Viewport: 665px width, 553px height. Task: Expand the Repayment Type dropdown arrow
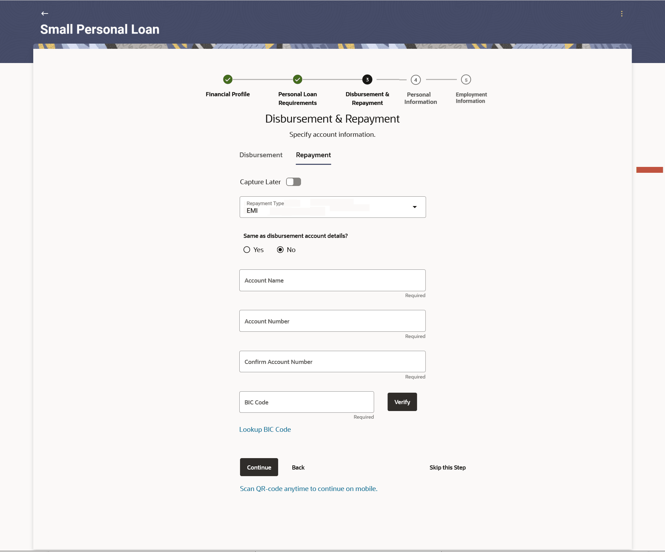tap(415, 207)
